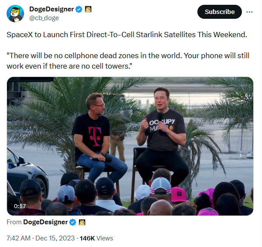Screen dimensions: 262x247
Task: Subscribe to DogeDesigner
Action: click(x=219, y=12)
